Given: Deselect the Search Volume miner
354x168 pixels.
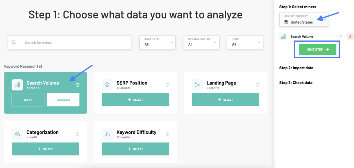Looking at the screenshot, I should click(63, 100).
